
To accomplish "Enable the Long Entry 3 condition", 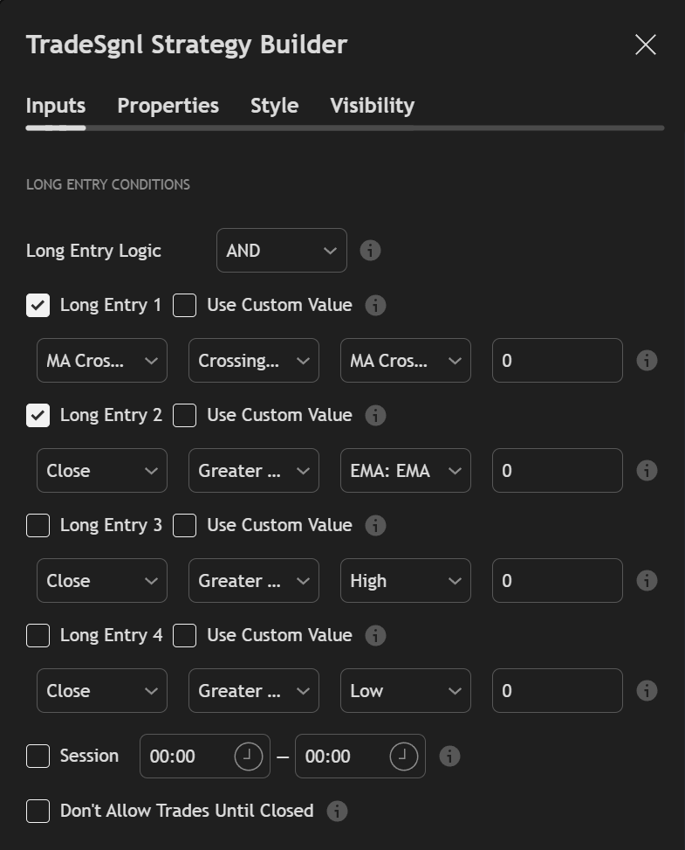I will point(38,526).
